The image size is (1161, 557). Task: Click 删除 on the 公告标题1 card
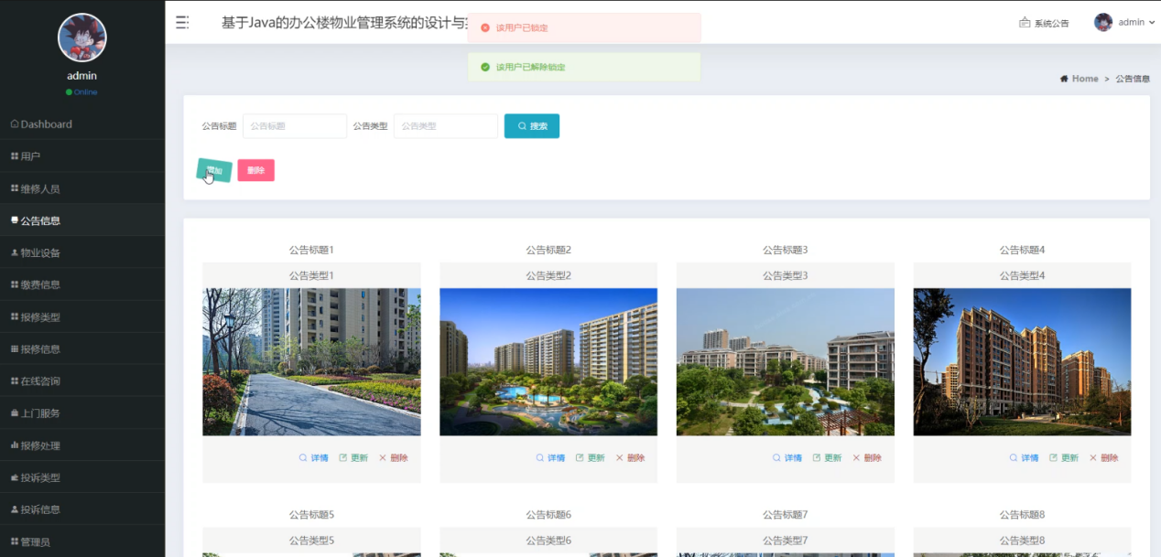pyautogui.click(x=394, y=458)
